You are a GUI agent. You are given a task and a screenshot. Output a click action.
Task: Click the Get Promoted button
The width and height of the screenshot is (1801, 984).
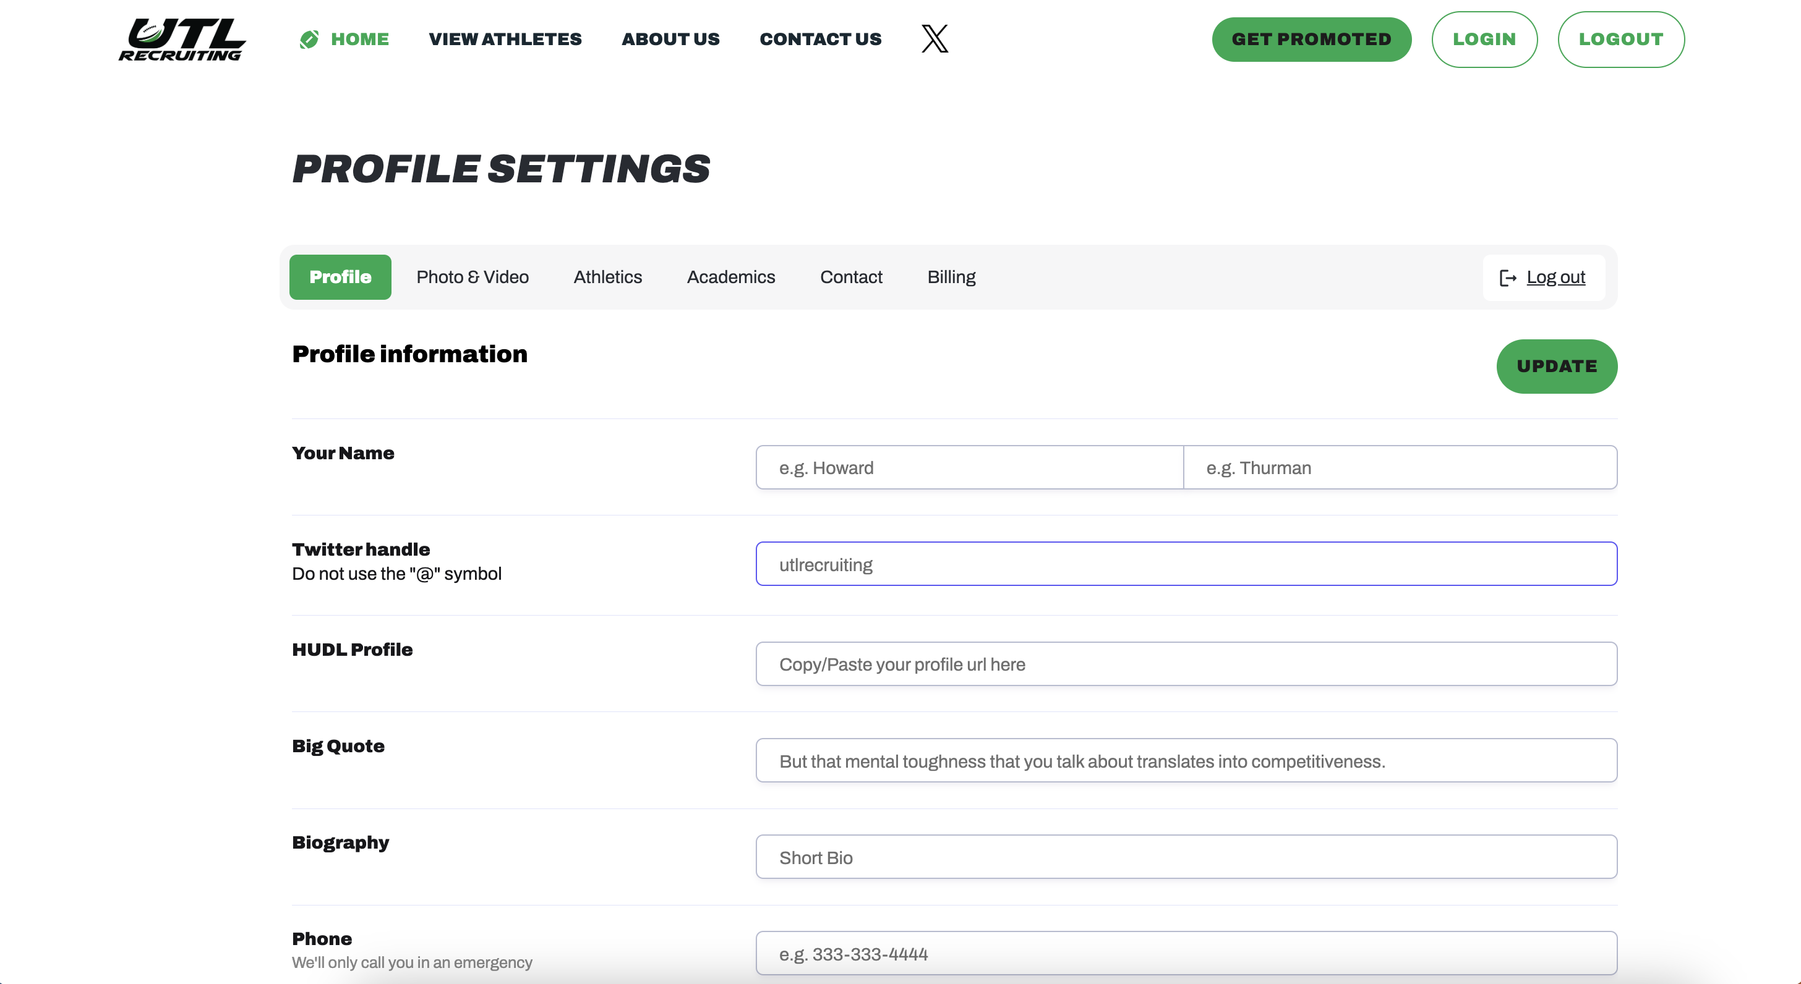[1312, 39]
